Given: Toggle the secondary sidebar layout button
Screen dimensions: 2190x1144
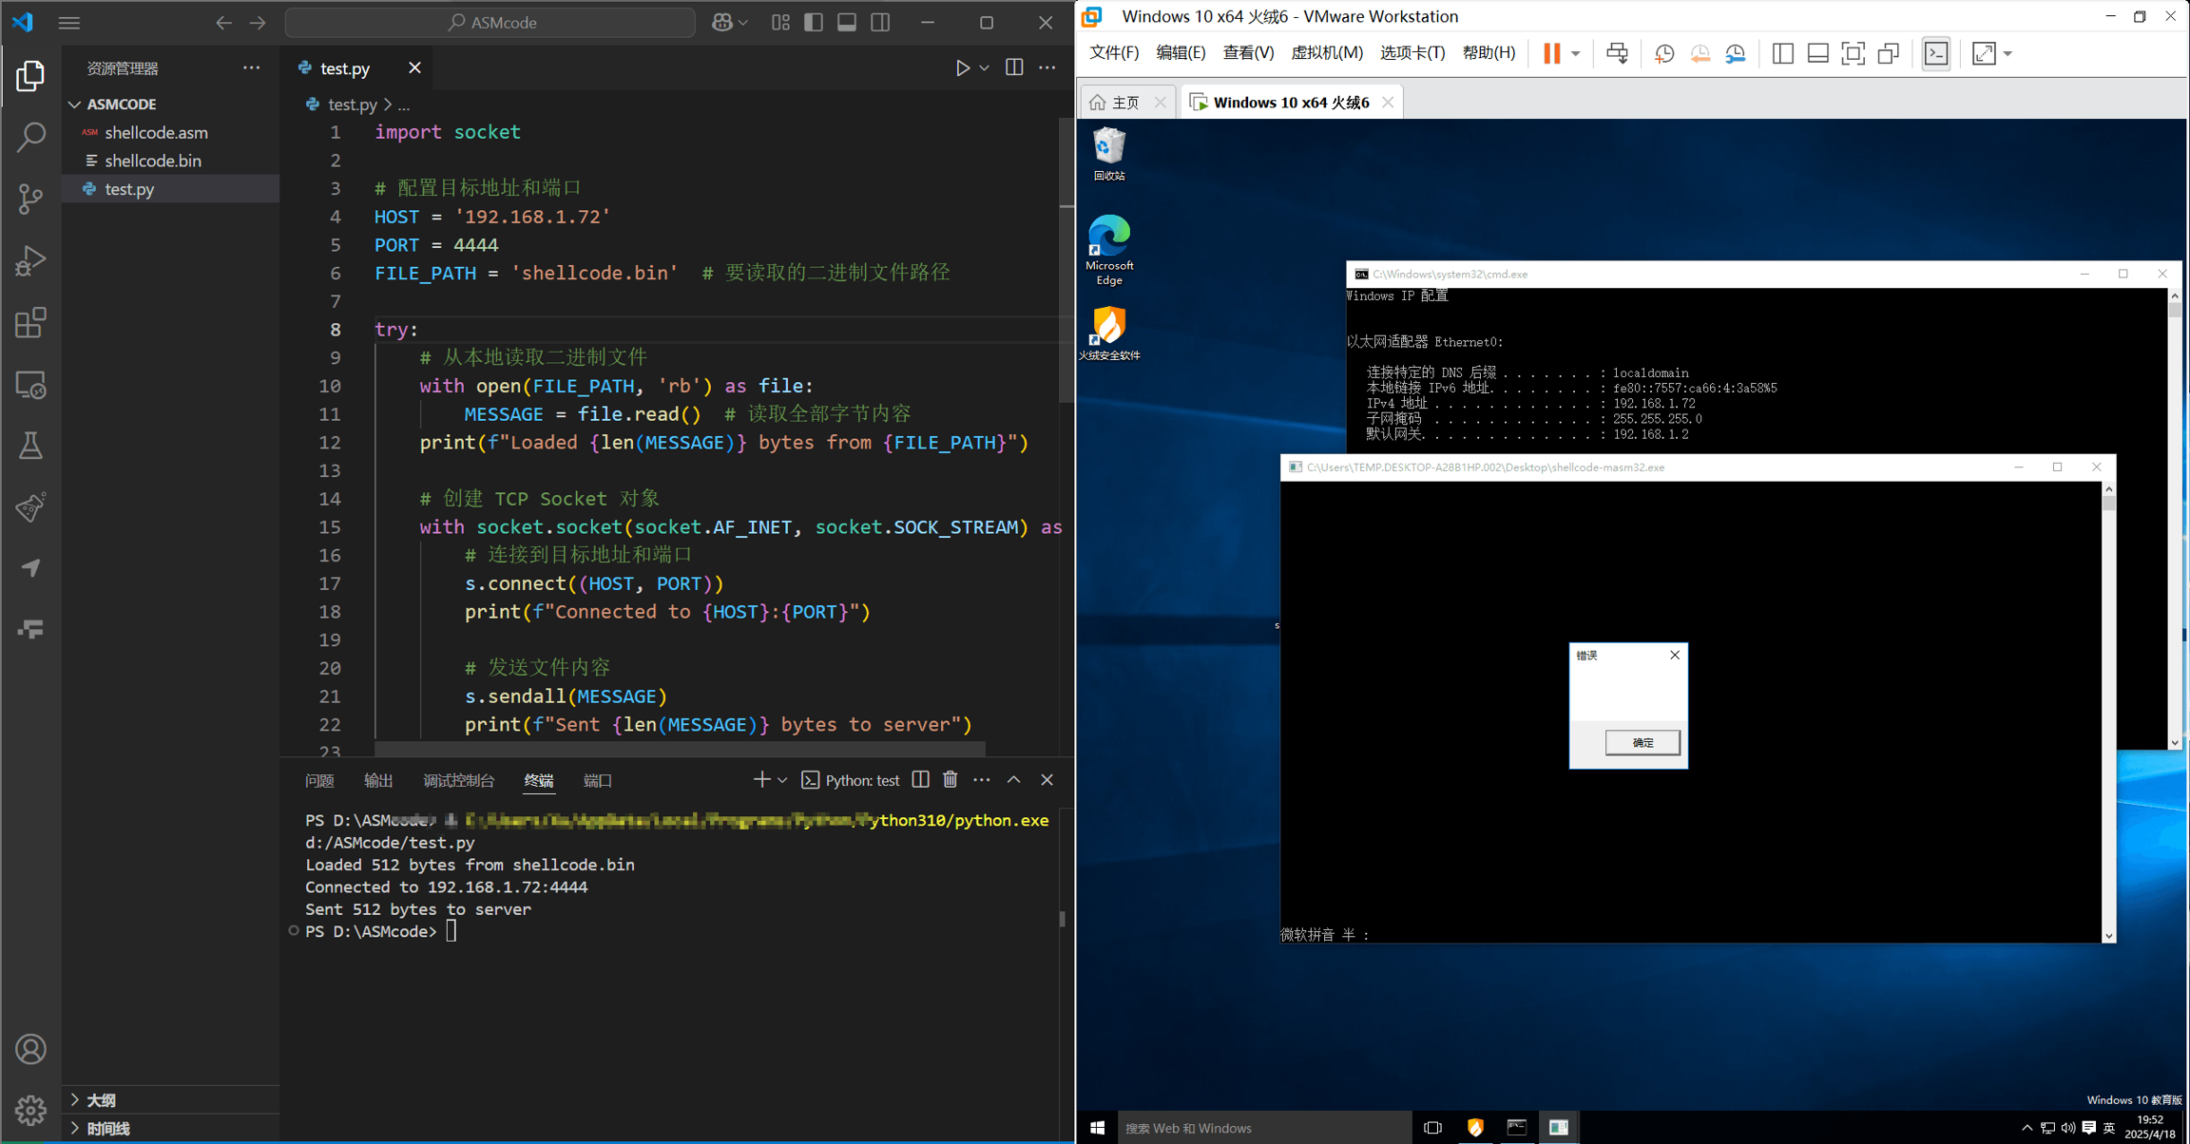Looking at the screenshot, I should (x=880, y=23).
